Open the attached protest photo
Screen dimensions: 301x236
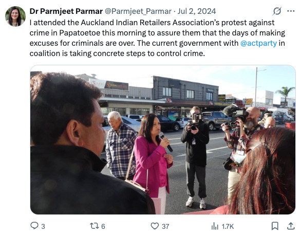(x=163, y=140)
